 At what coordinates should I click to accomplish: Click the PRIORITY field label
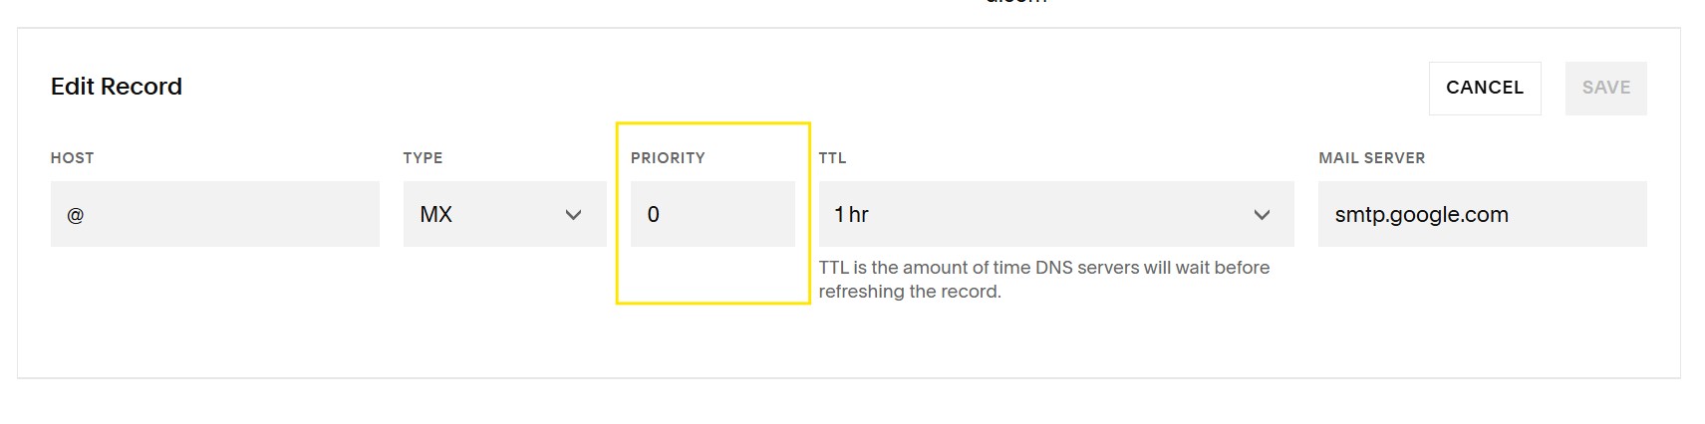668,158
